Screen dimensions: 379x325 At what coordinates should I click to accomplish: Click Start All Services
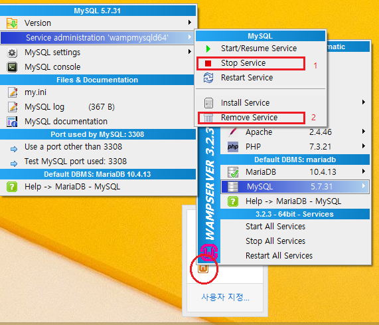tap(295, 227)
